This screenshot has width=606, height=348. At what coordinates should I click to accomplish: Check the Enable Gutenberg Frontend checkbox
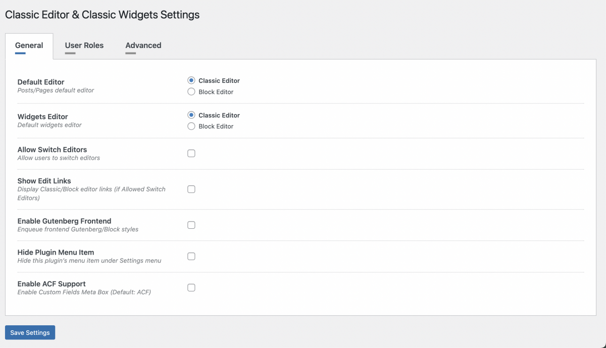pos(191,225)
